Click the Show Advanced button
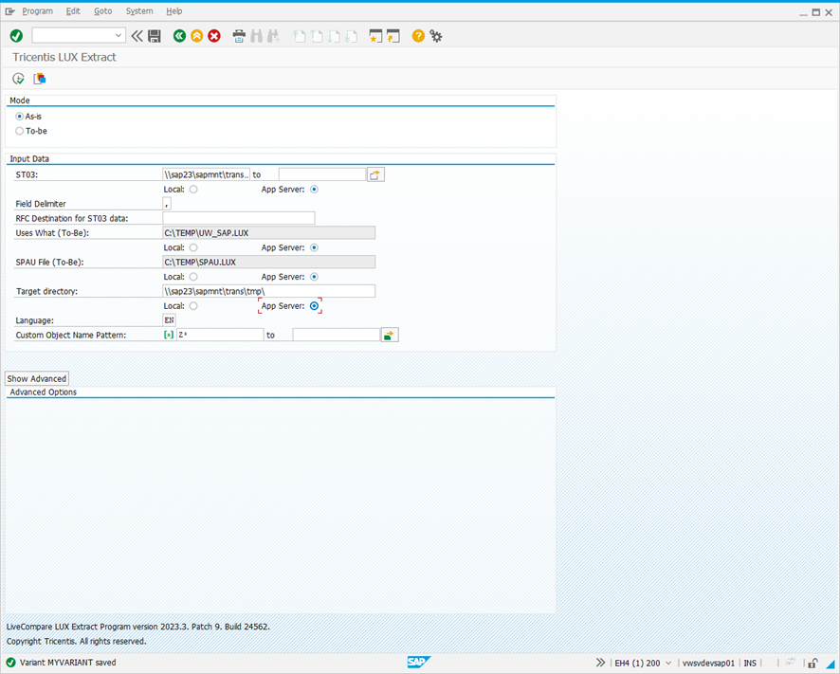The image size is (840, 674). (x=36, y=377)
